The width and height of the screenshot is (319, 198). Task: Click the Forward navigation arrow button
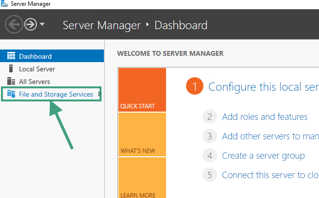point(31,24)
